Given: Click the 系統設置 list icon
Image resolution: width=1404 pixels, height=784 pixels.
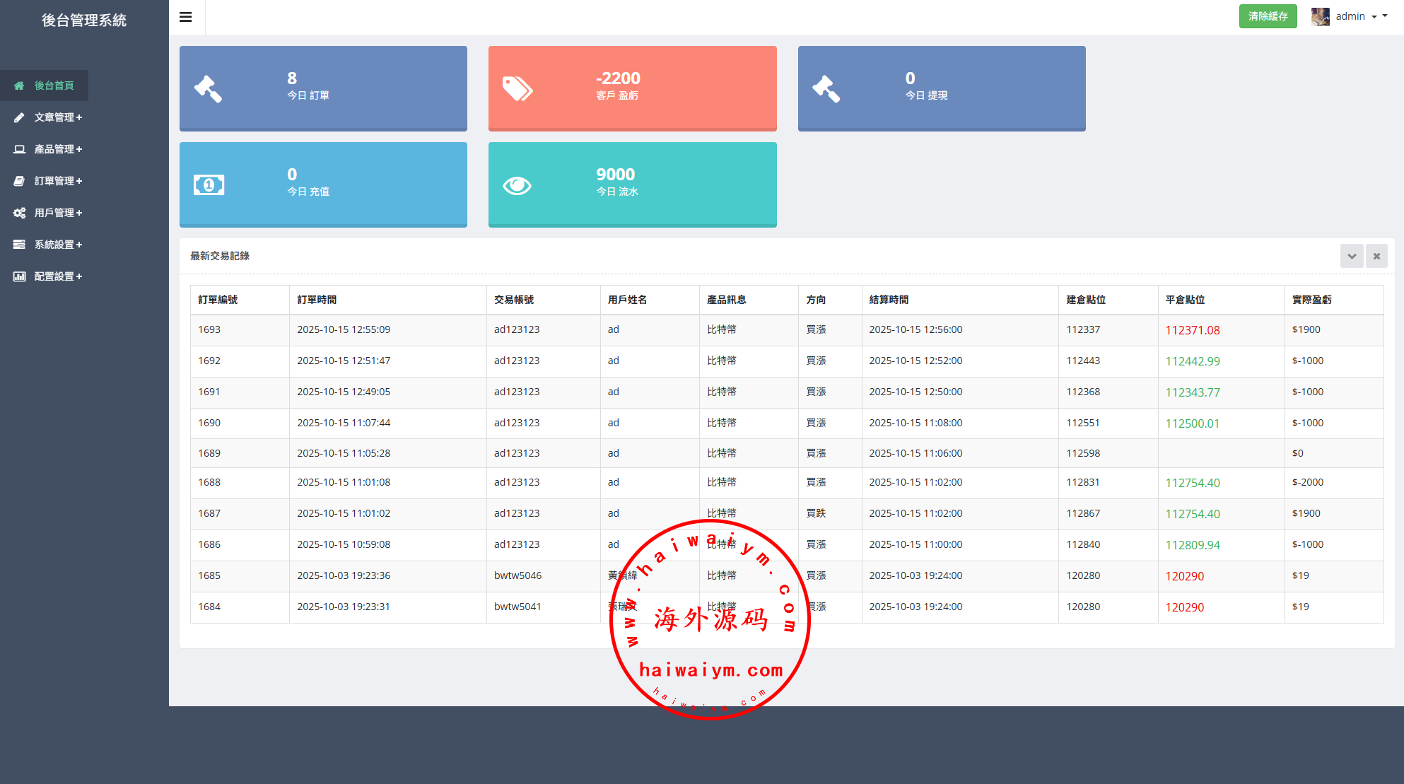Looking at the screenshot, I should click(x=19, y=245).
